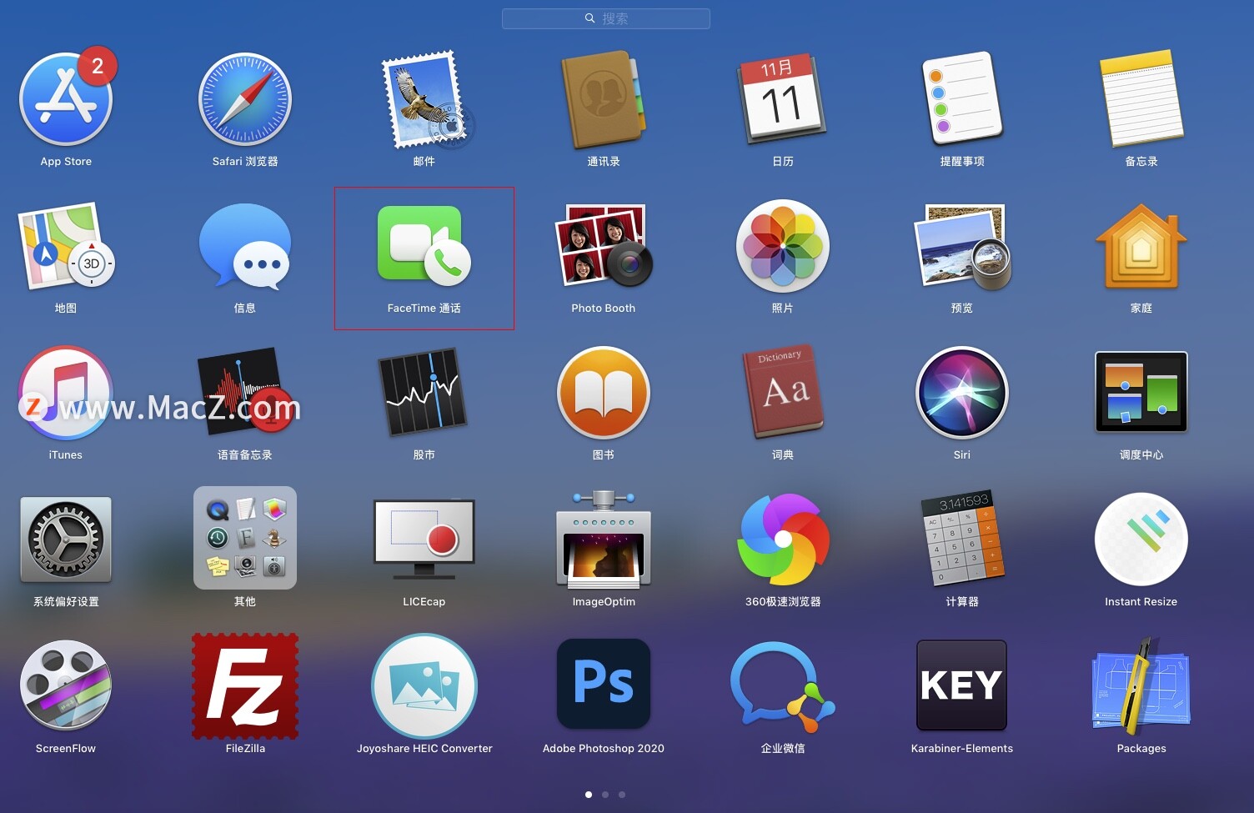Select the first Launchpad page dot

(589, 795)
